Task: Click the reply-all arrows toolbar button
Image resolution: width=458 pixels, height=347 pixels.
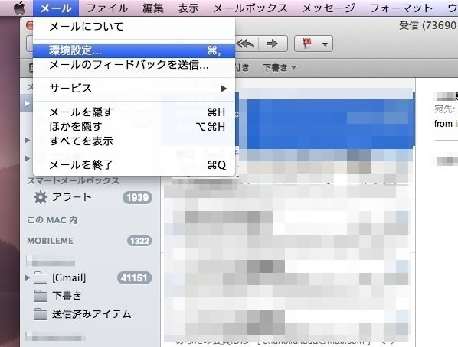Action: [x=245, y=44]
